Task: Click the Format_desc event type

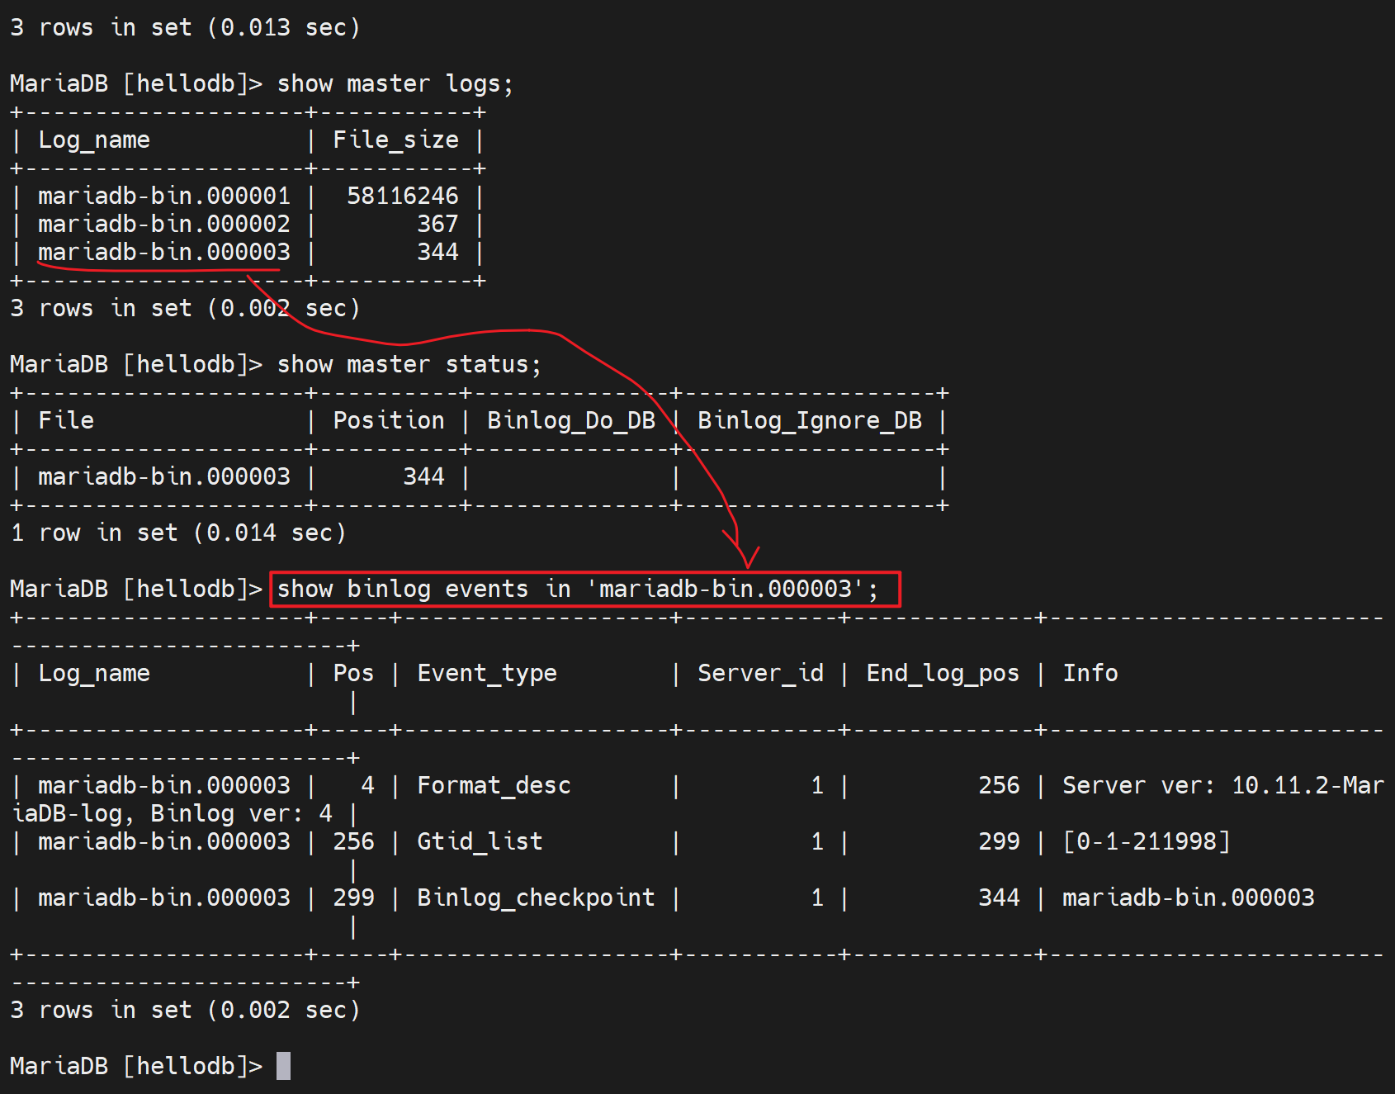Action: coord(494,786)
